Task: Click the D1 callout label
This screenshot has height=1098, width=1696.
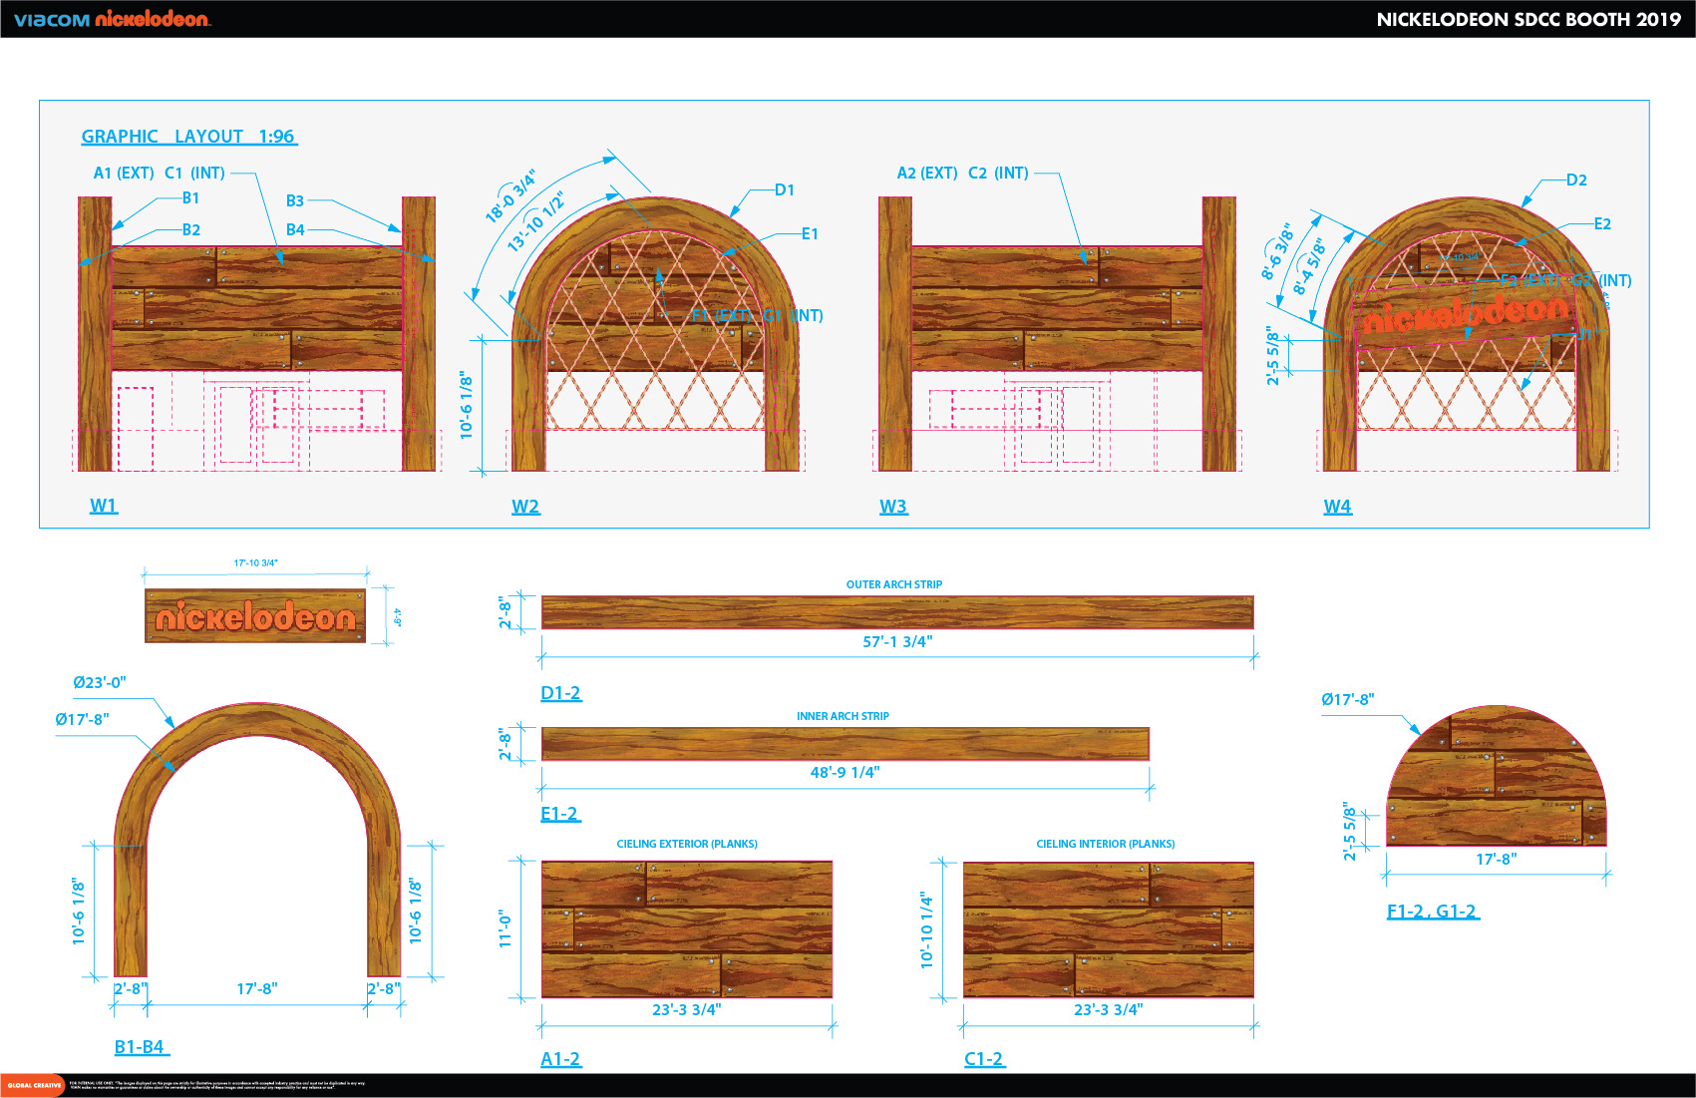Action: point(785,189)
